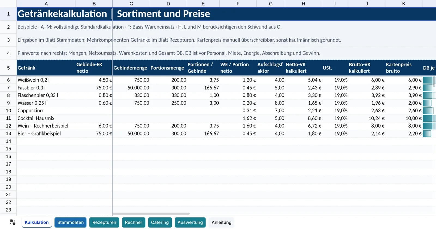Select the 'Bier – Grafikbeispiel' cell
Screen dimensions: 436x229
pyautogui.click(x=46, y=134)
